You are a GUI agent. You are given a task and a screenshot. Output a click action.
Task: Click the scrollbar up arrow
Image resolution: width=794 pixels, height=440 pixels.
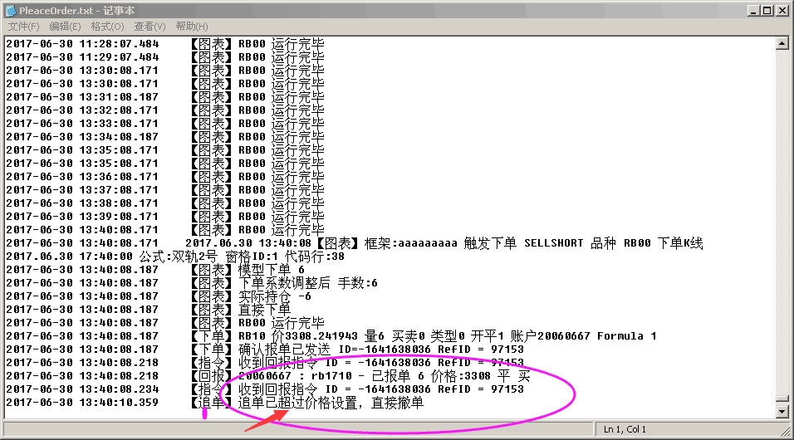point(782,43)
